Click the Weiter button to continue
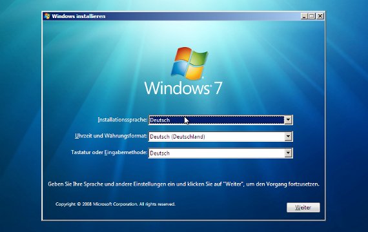Screen dimensions: 368x232 pos(303,208)
